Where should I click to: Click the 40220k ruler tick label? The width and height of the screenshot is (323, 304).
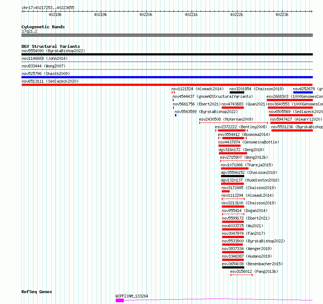pyautogui.click(x=146, y=14)
